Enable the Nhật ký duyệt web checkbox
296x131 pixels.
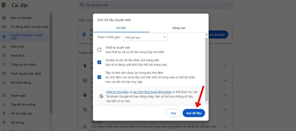(x=99, y=50)
